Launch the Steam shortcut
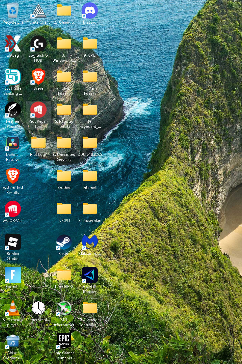This screenshot has width=242, height=364. tap(64, 242)
